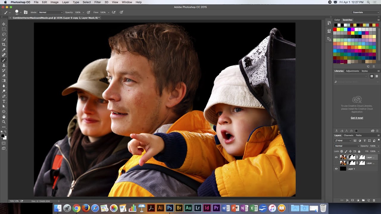
Task: Open the Essentials workspace dropdown
Action: point(366,12)
